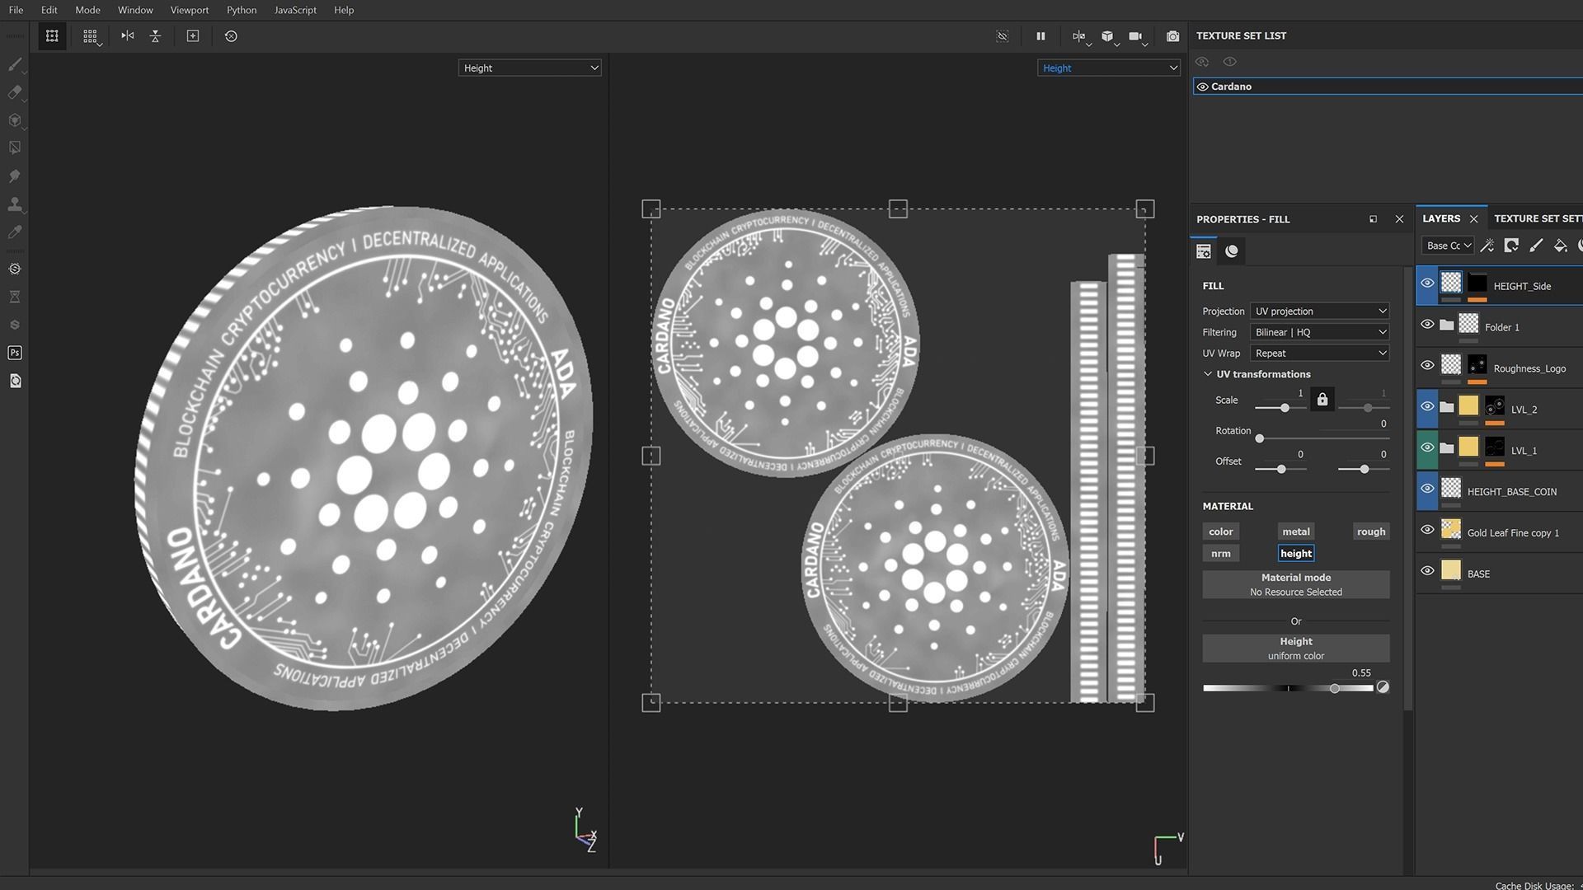Click the vertical flip icon
The image size is (1583, 890).
[x=155, y=36]
